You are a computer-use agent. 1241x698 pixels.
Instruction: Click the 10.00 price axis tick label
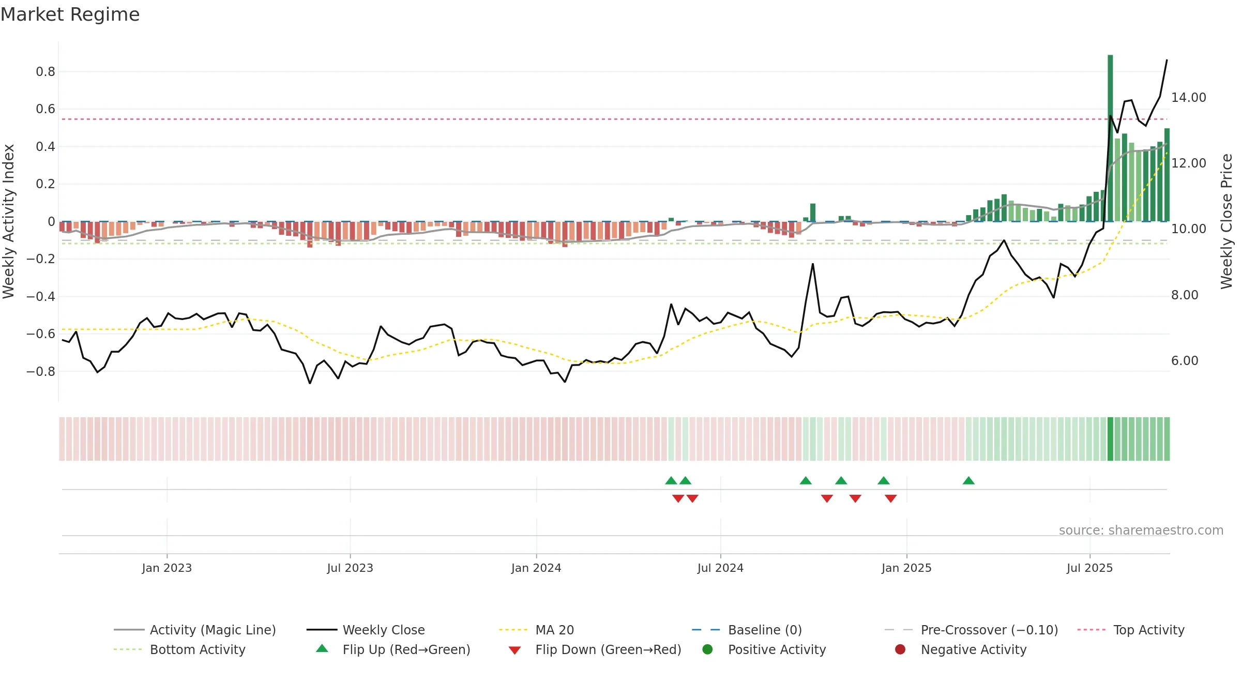coord(1188,229)
